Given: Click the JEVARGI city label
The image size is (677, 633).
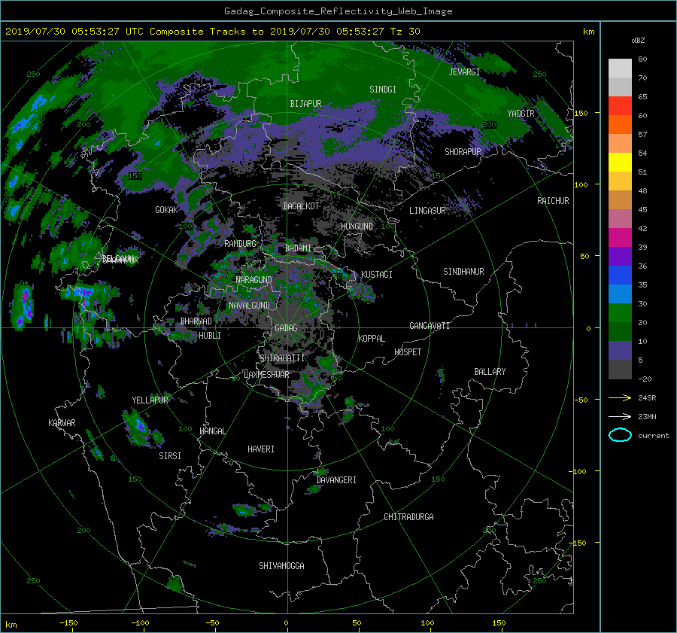Looking at the screenshot, I should (x=464, y=72).
